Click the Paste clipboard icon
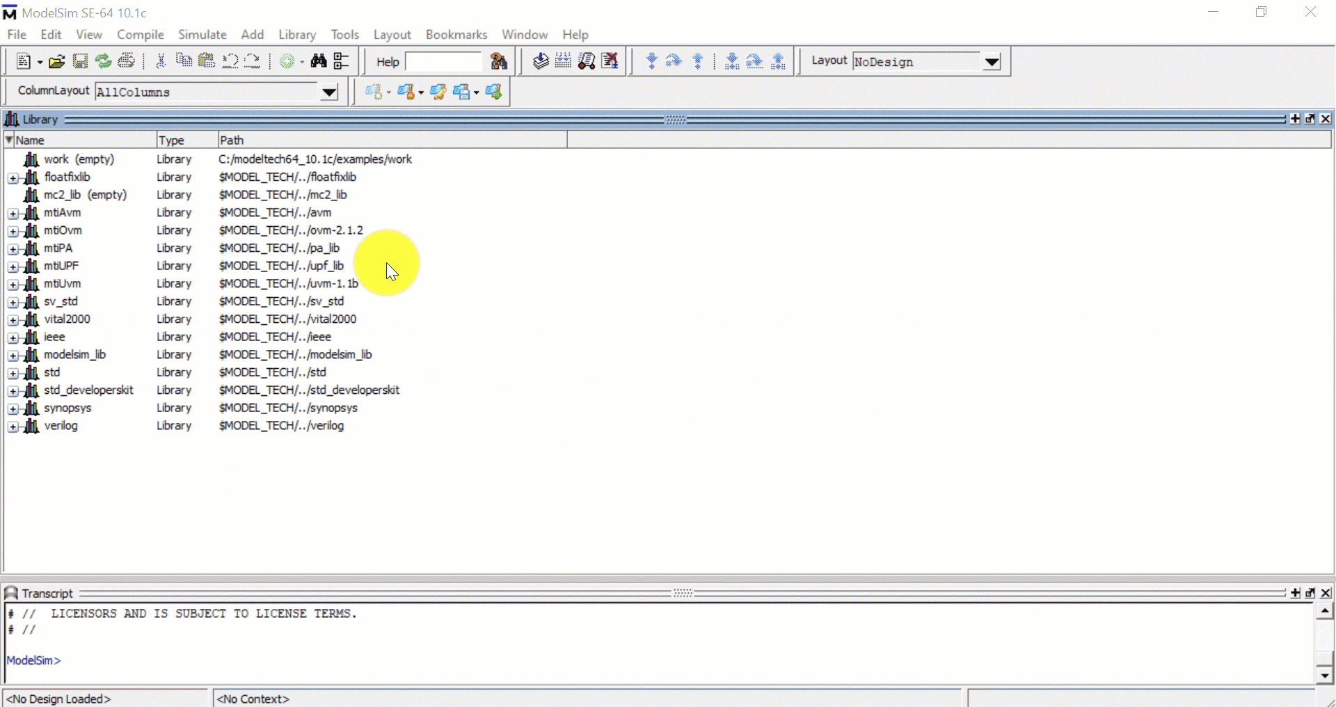Viewport: 1336px width, 707px height. tap(207, 61)
